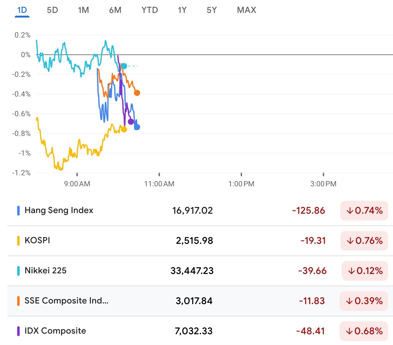
Task: Click the KOSPI price 2,515.98
Action: [194, 241]
